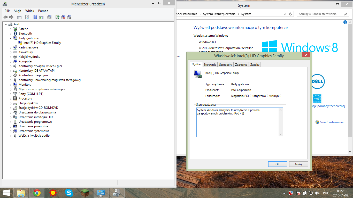Click the blue help icon in System window
This screenshot has height=198, width=353.
click(x=345, y=22)
